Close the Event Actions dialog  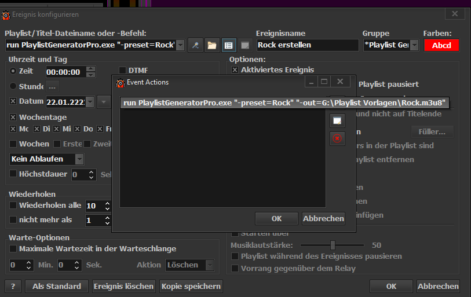340,82
